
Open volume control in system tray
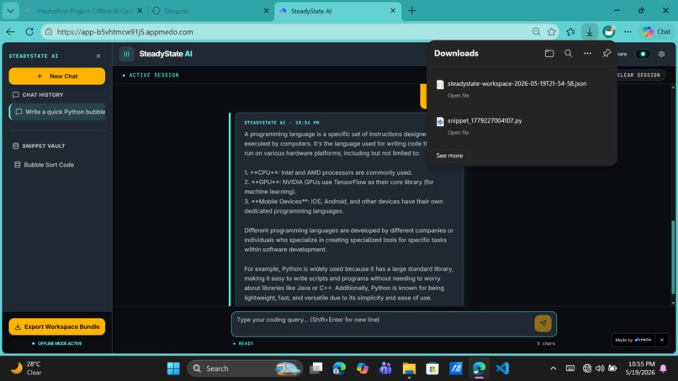point(599,368)
